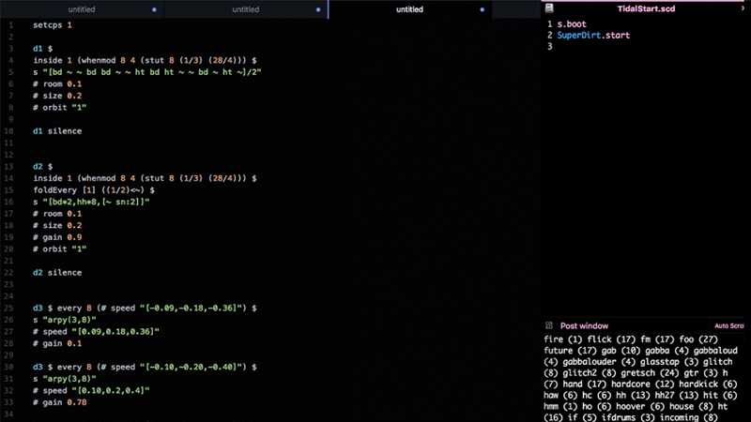Switch to the first untitled tab
This screenshot has width=751, height=422.
click(x=82, y=9)
